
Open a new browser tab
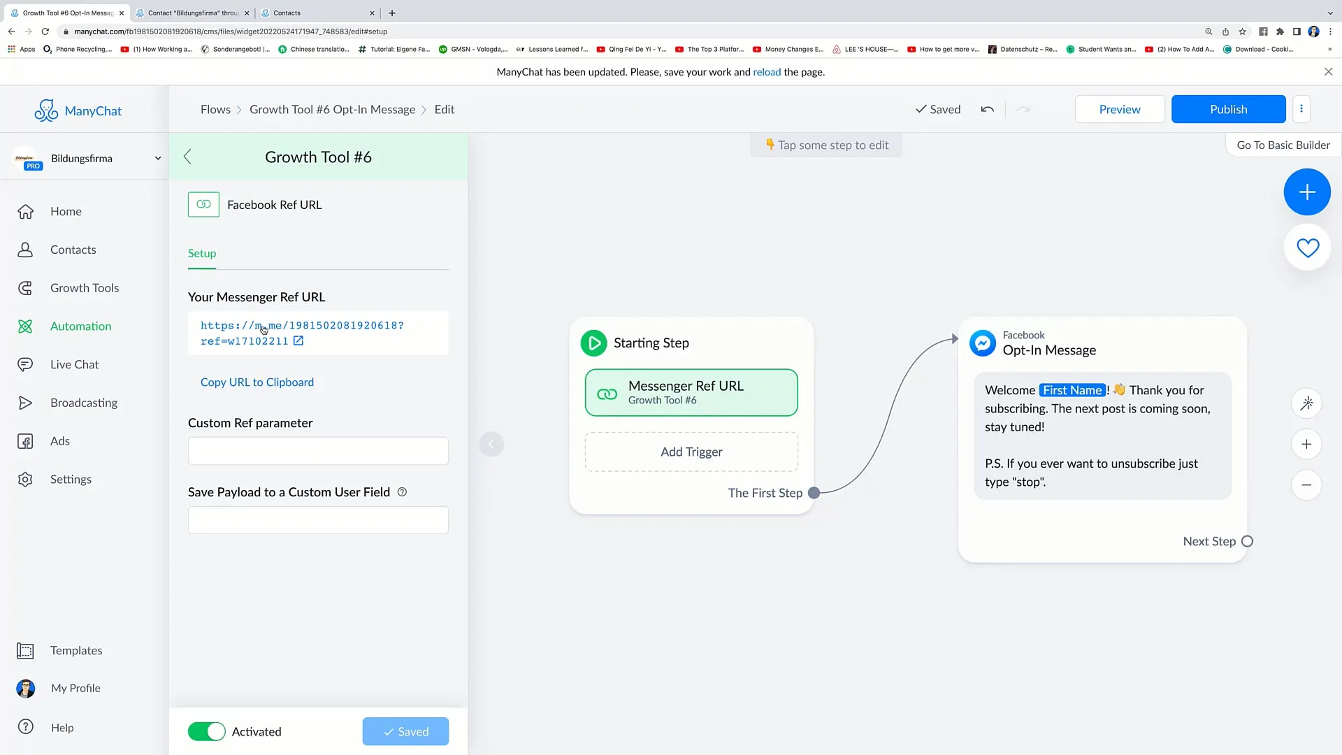pos(392,13)
